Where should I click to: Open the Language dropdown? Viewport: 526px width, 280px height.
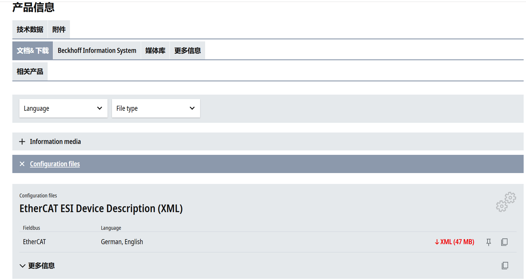63,108
